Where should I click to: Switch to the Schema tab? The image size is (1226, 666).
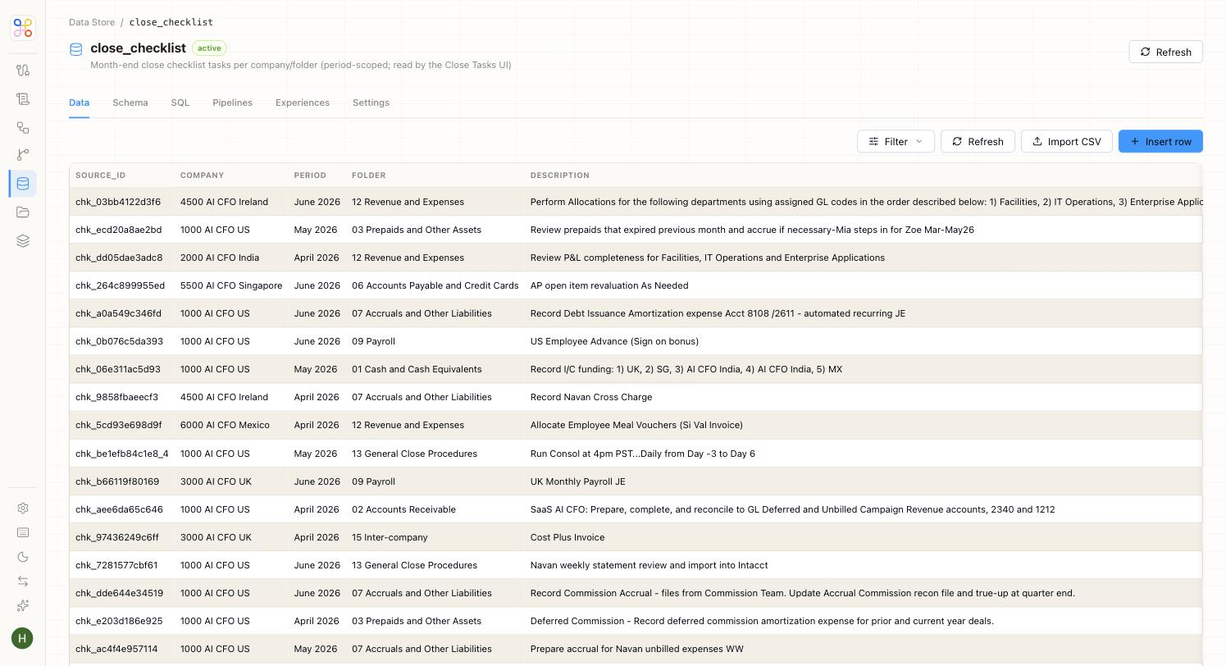[x=130, y=103]
